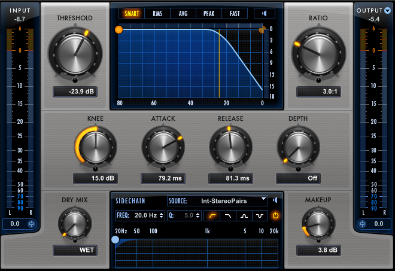Click the knee value field 15.0 dB
This screenshot has width=395, height=271.
96,178
